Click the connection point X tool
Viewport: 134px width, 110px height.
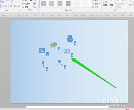coord(34,3)
